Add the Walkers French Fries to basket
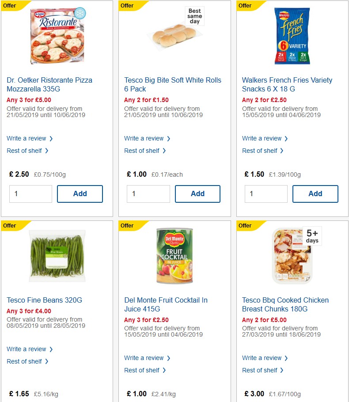The width and height of the screenshot is (349, 402). (315, 193)
